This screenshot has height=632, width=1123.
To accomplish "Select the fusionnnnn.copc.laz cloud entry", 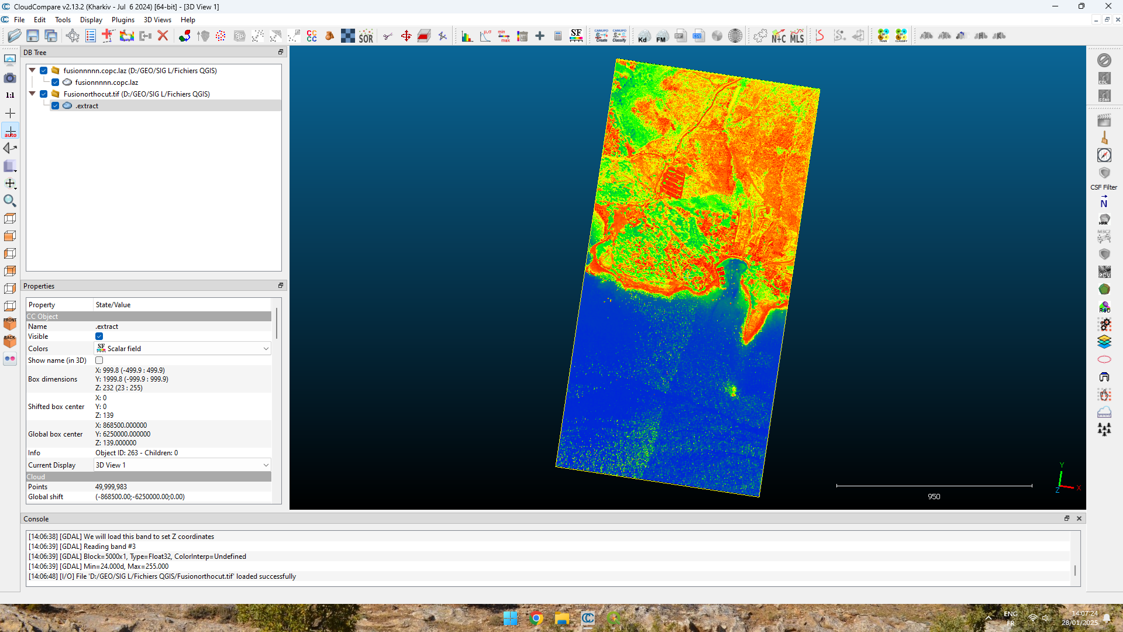I will click(x=106, y=83).
